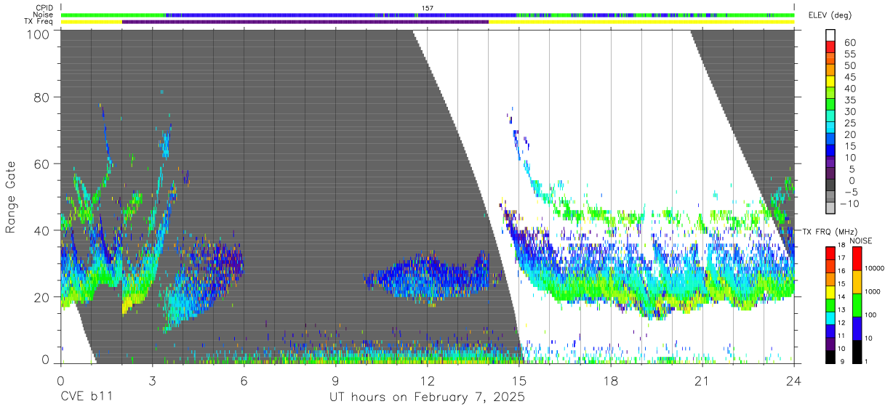893x412 pixels.
Task: Select the purple segment of TX Freq bar
Action: click(x=305, y=22)
